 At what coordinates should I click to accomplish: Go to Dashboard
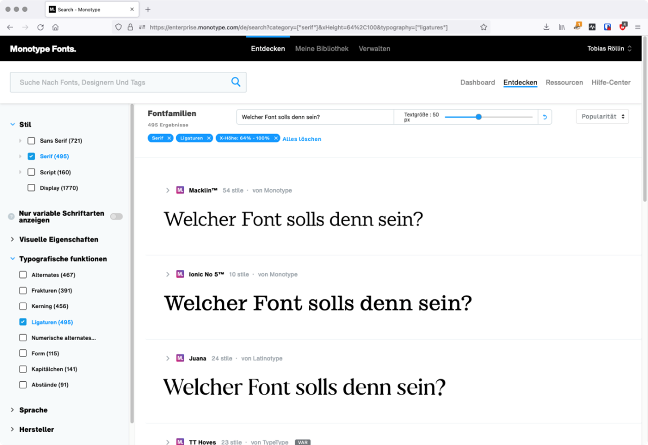(x=477, y=83)
